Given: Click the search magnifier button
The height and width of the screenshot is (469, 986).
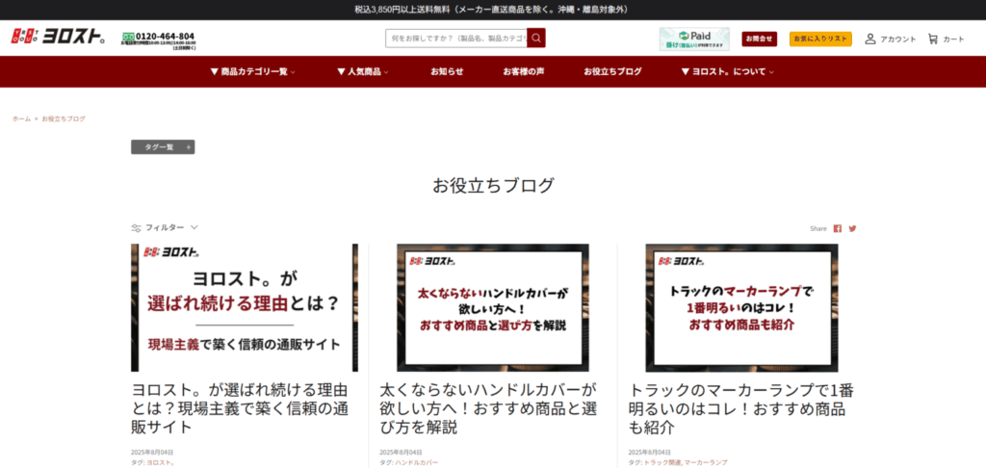Looking at the screenshot, I should click(535, 39).
